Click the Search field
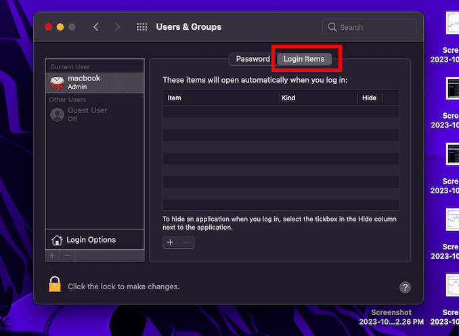Screen dimensions: 459x336 370,27
